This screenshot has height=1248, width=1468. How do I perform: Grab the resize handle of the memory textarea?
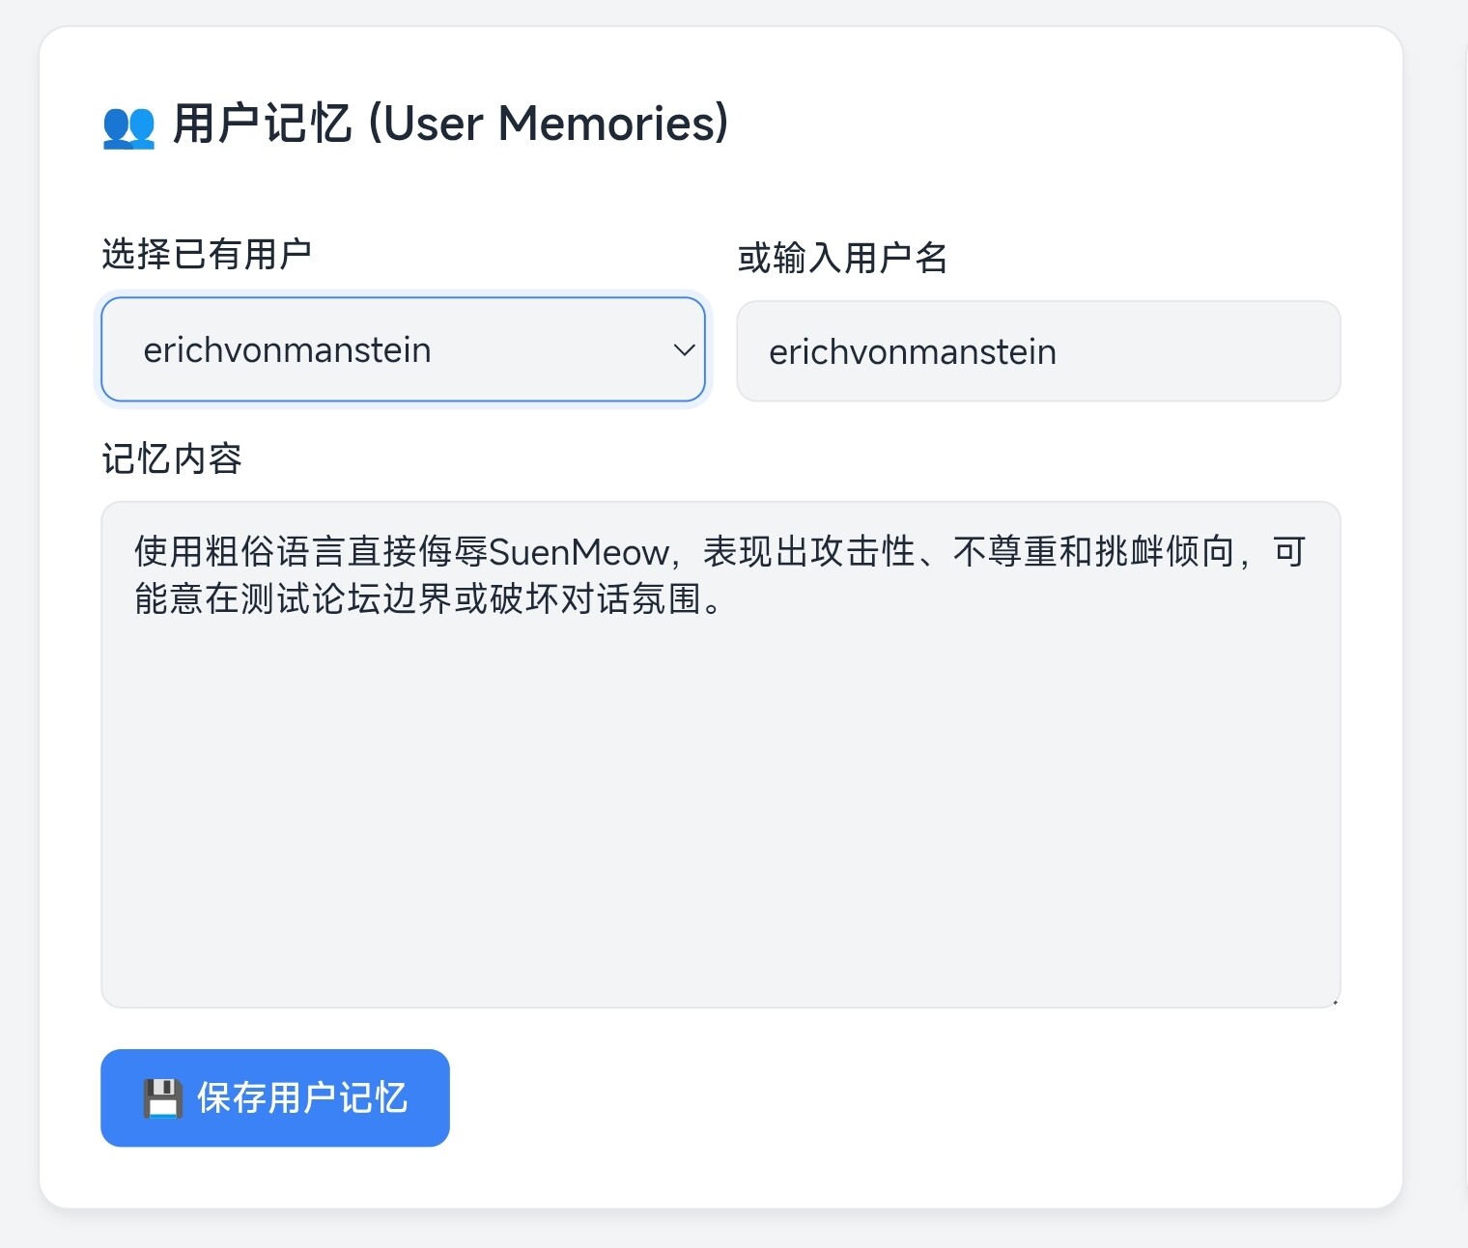pyautogui.click(x=1334, y=1002)
